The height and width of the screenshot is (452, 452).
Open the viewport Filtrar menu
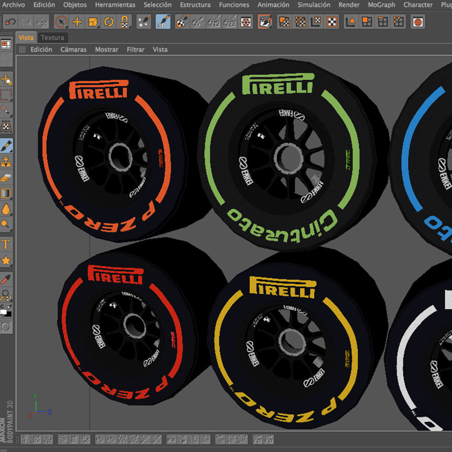136,49
